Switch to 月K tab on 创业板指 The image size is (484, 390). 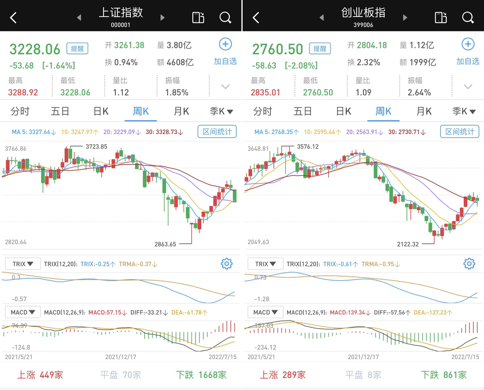click(424, 111)
